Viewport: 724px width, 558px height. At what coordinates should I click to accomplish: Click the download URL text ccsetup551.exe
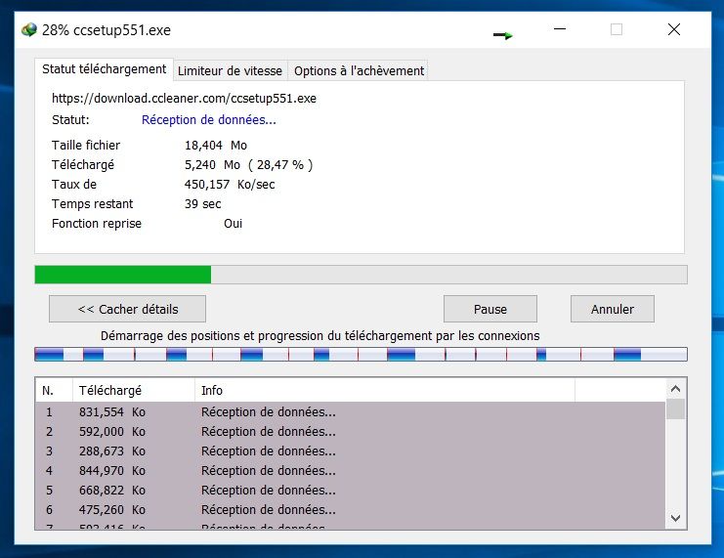click(184, 99)
